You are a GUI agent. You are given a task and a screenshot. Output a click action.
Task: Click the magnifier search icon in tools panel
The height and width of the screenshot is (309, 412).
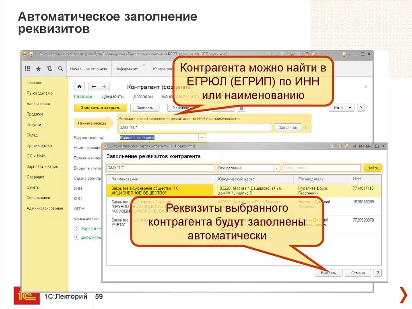tap(60, 69)
